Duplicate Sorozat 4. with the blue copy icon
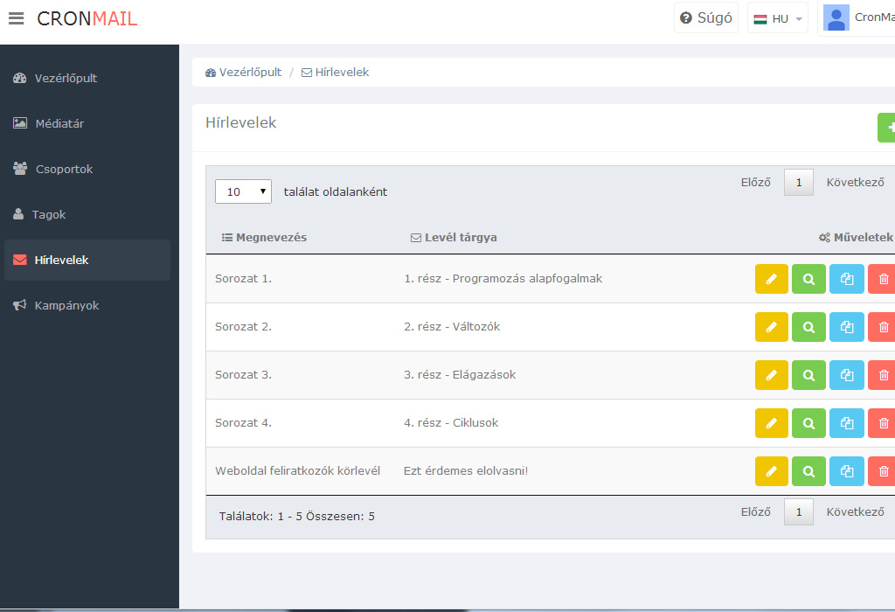The height and width of the screenshot is (612, 895). (846, 423)
